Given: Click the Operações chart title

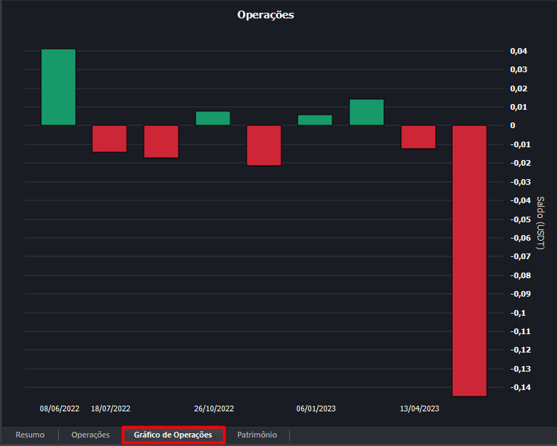Looking at the screenshot, I should tap(265, 15).
